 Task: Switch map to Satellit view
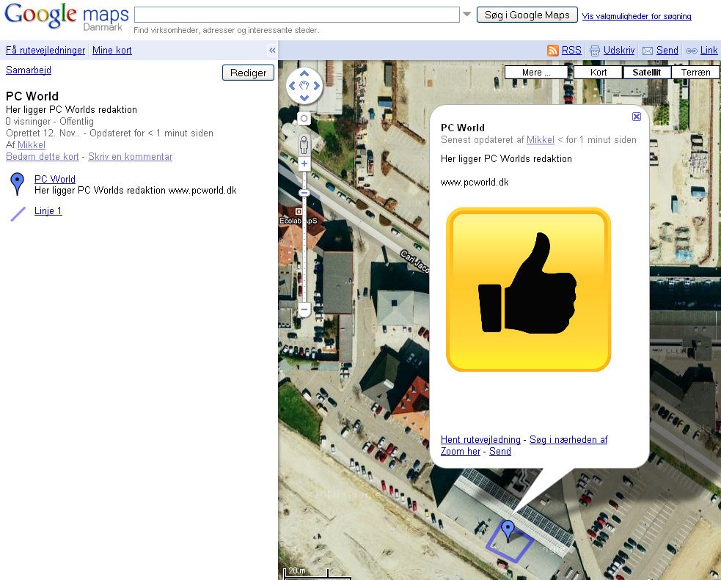point(646,72)
